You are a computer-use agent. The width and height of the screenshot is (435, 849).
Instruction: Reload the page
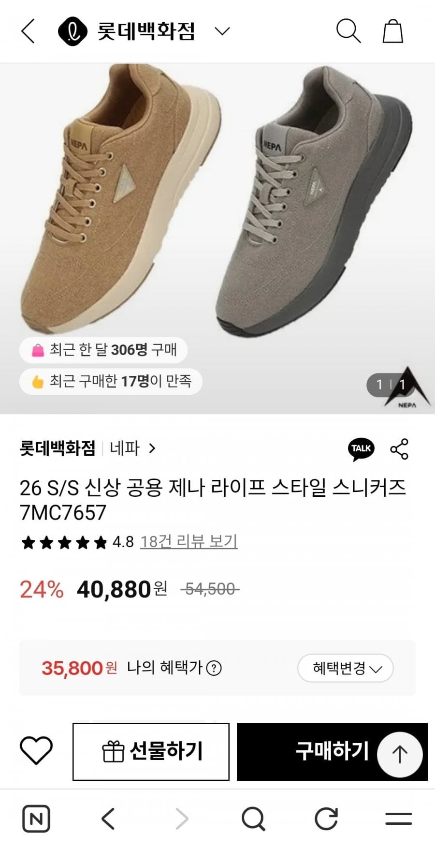pyautogui.click(x=326, y=819)
